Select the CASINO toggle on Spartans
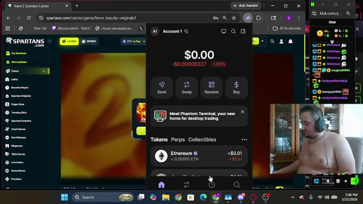363x204 pixels. coord(69,41)
